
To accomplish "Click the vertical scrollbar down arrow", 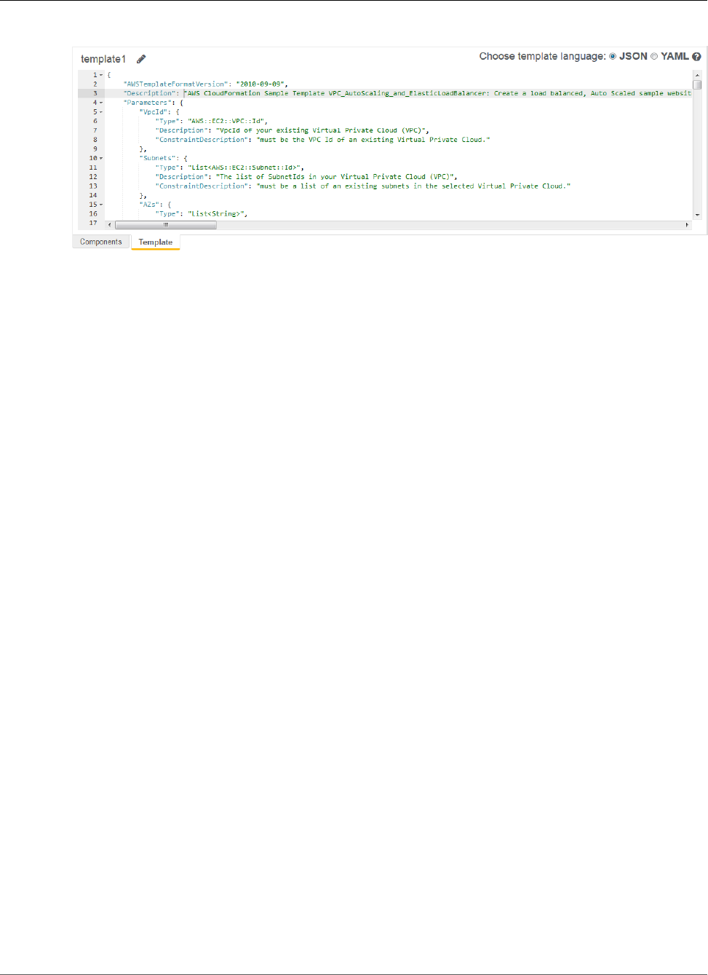I will click(697, 215).
